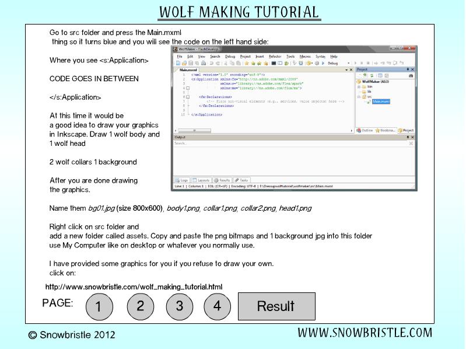Viewport: 466px width, 349px height.
Task: Open the Help menu in FlashDevelop
Action: pos(334,57)
